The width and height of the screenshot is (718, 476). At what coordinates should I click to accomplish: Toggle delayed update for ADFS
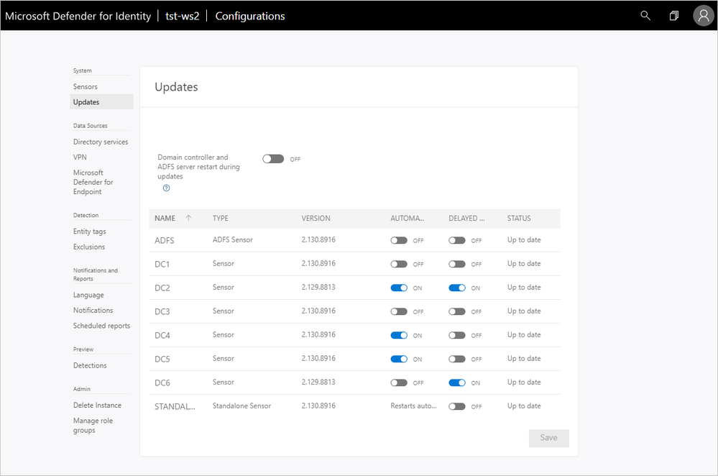[x=457, y=240]
